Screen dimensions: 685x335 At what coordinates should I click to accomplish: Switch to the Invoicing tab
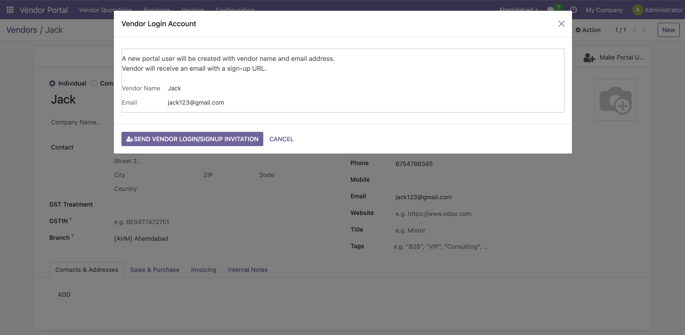click(203, 270)
